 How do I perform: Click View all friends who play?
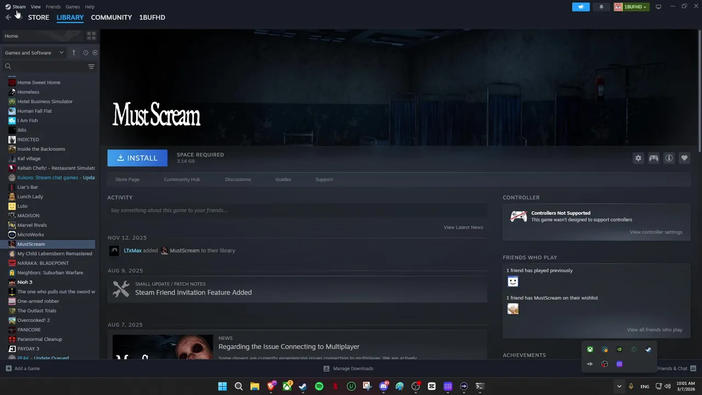click(x=655, y=330)
